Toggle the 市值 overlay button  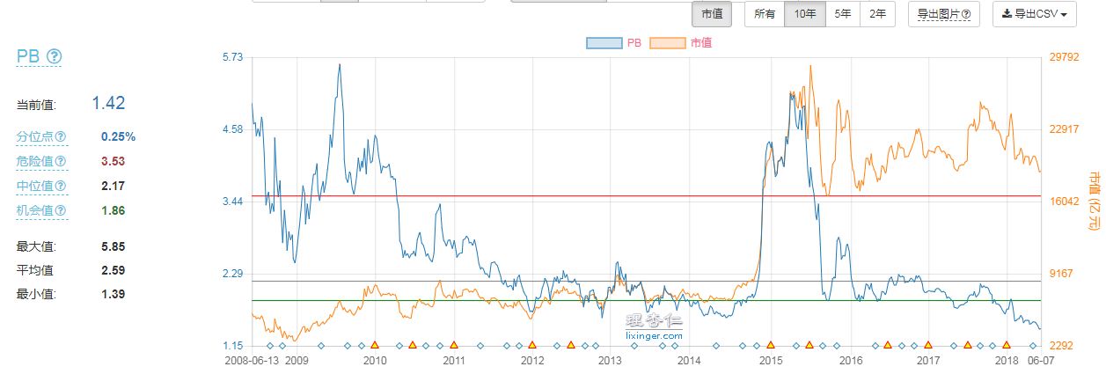click(x=712, y=14)
